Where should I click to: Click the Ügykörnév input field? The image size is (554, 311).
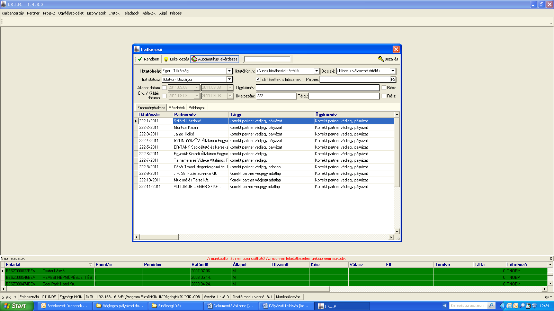(318, 88)
